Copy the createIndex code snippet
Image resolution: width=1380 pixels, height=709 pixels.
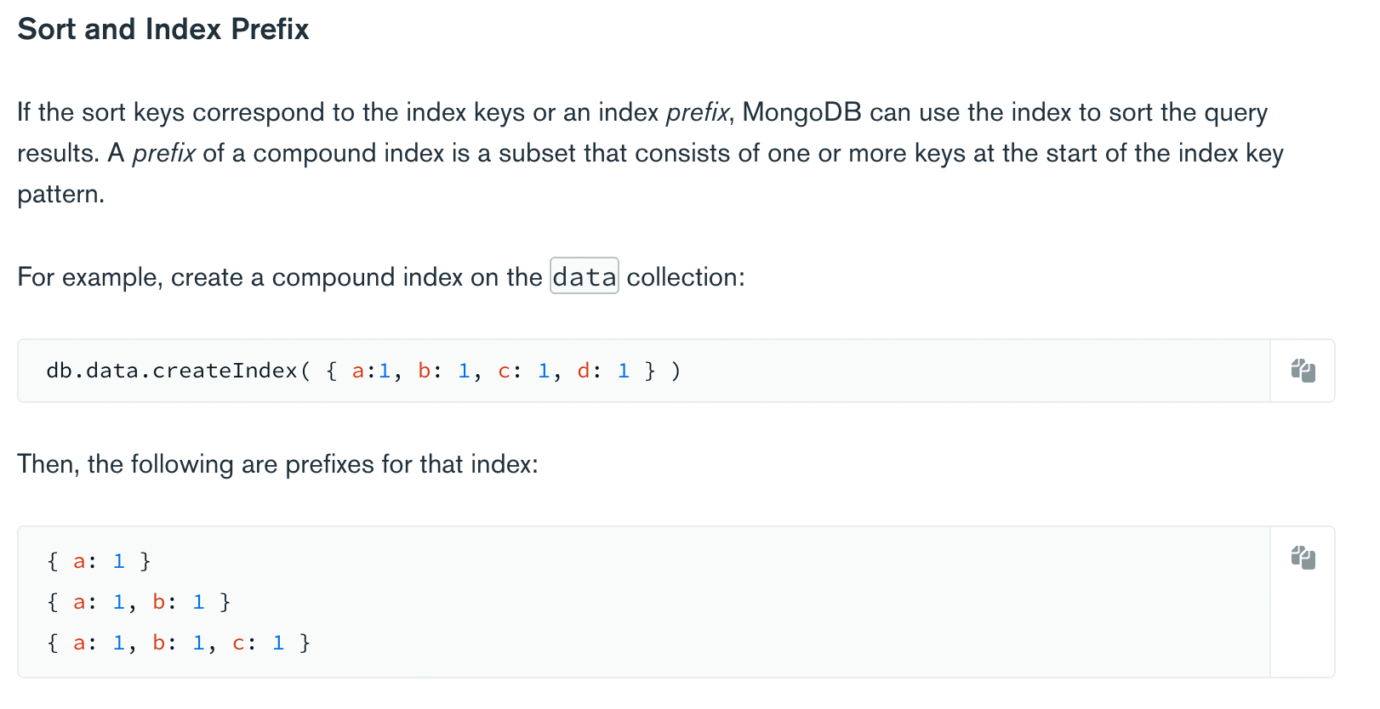click(x=1303, y=371)
